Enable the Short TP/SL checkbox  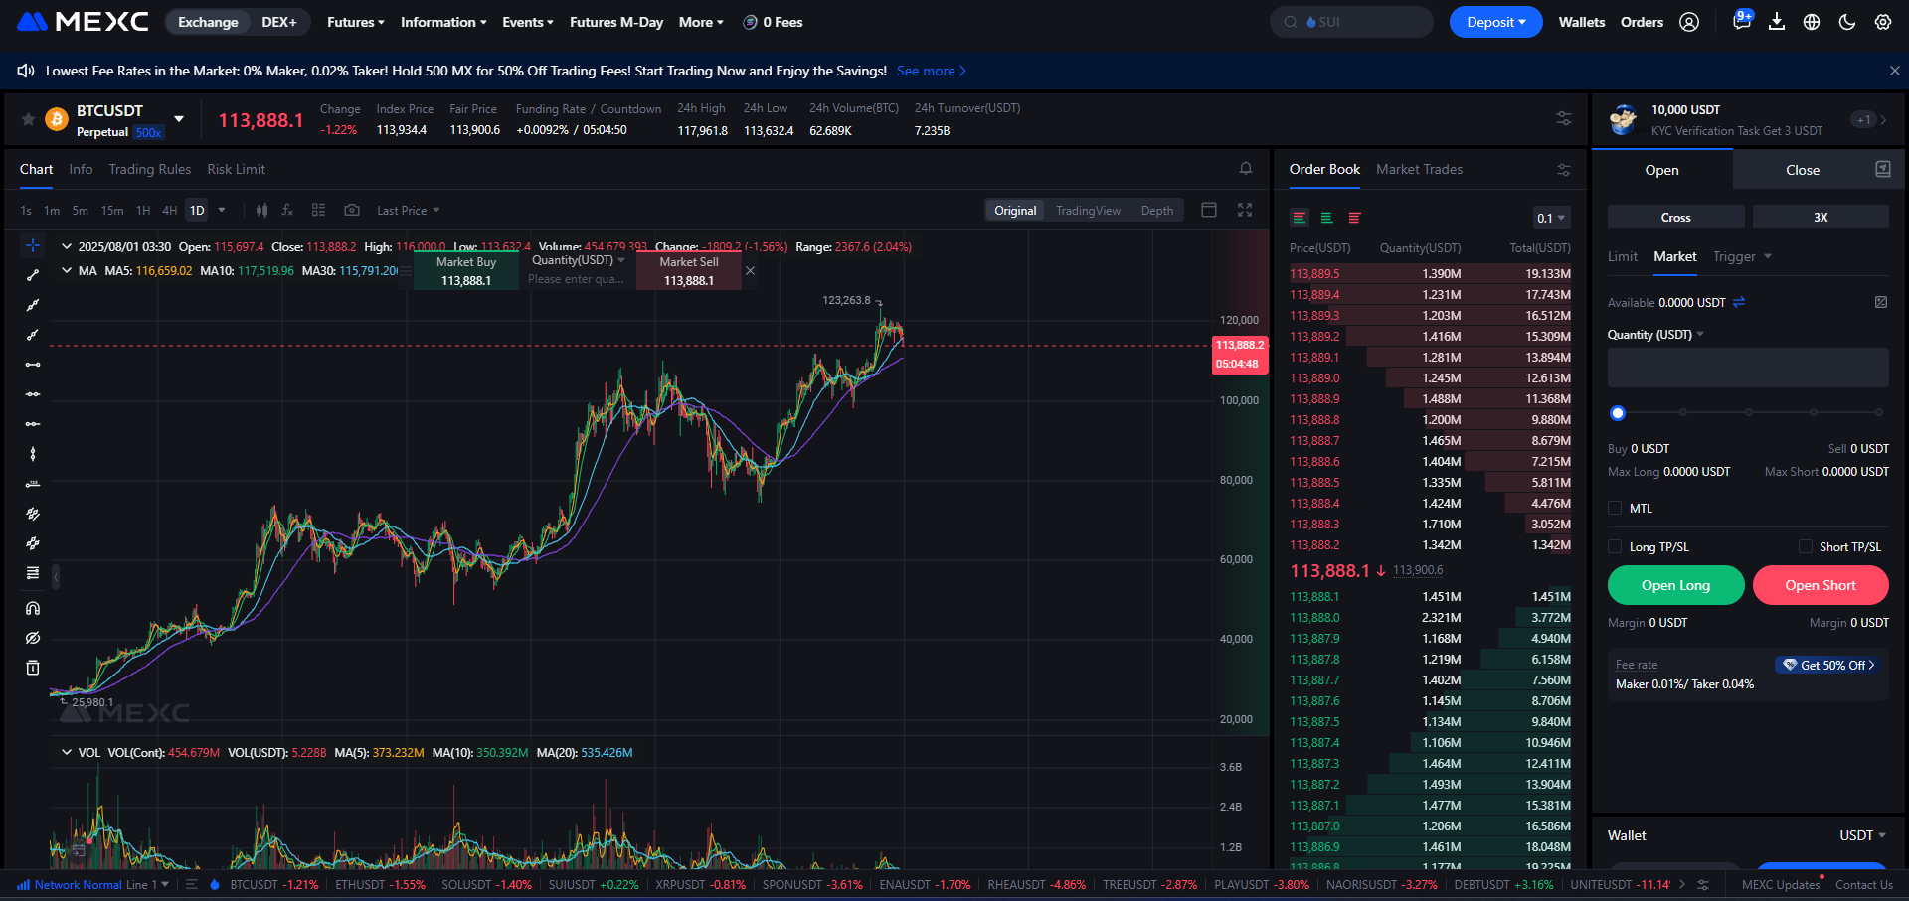tap(1806, 546)
